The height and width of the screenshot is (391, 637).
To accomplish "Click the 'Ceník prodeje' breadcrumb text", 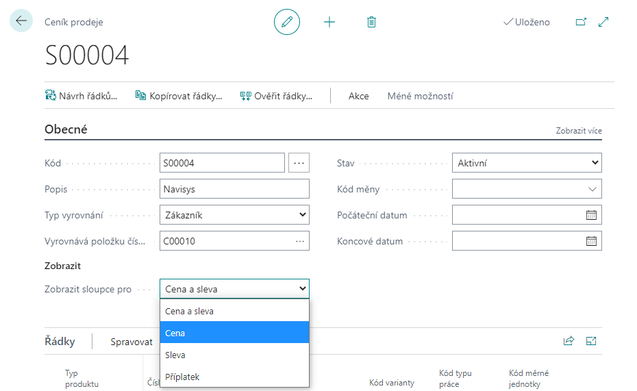I will coord(73,23).
